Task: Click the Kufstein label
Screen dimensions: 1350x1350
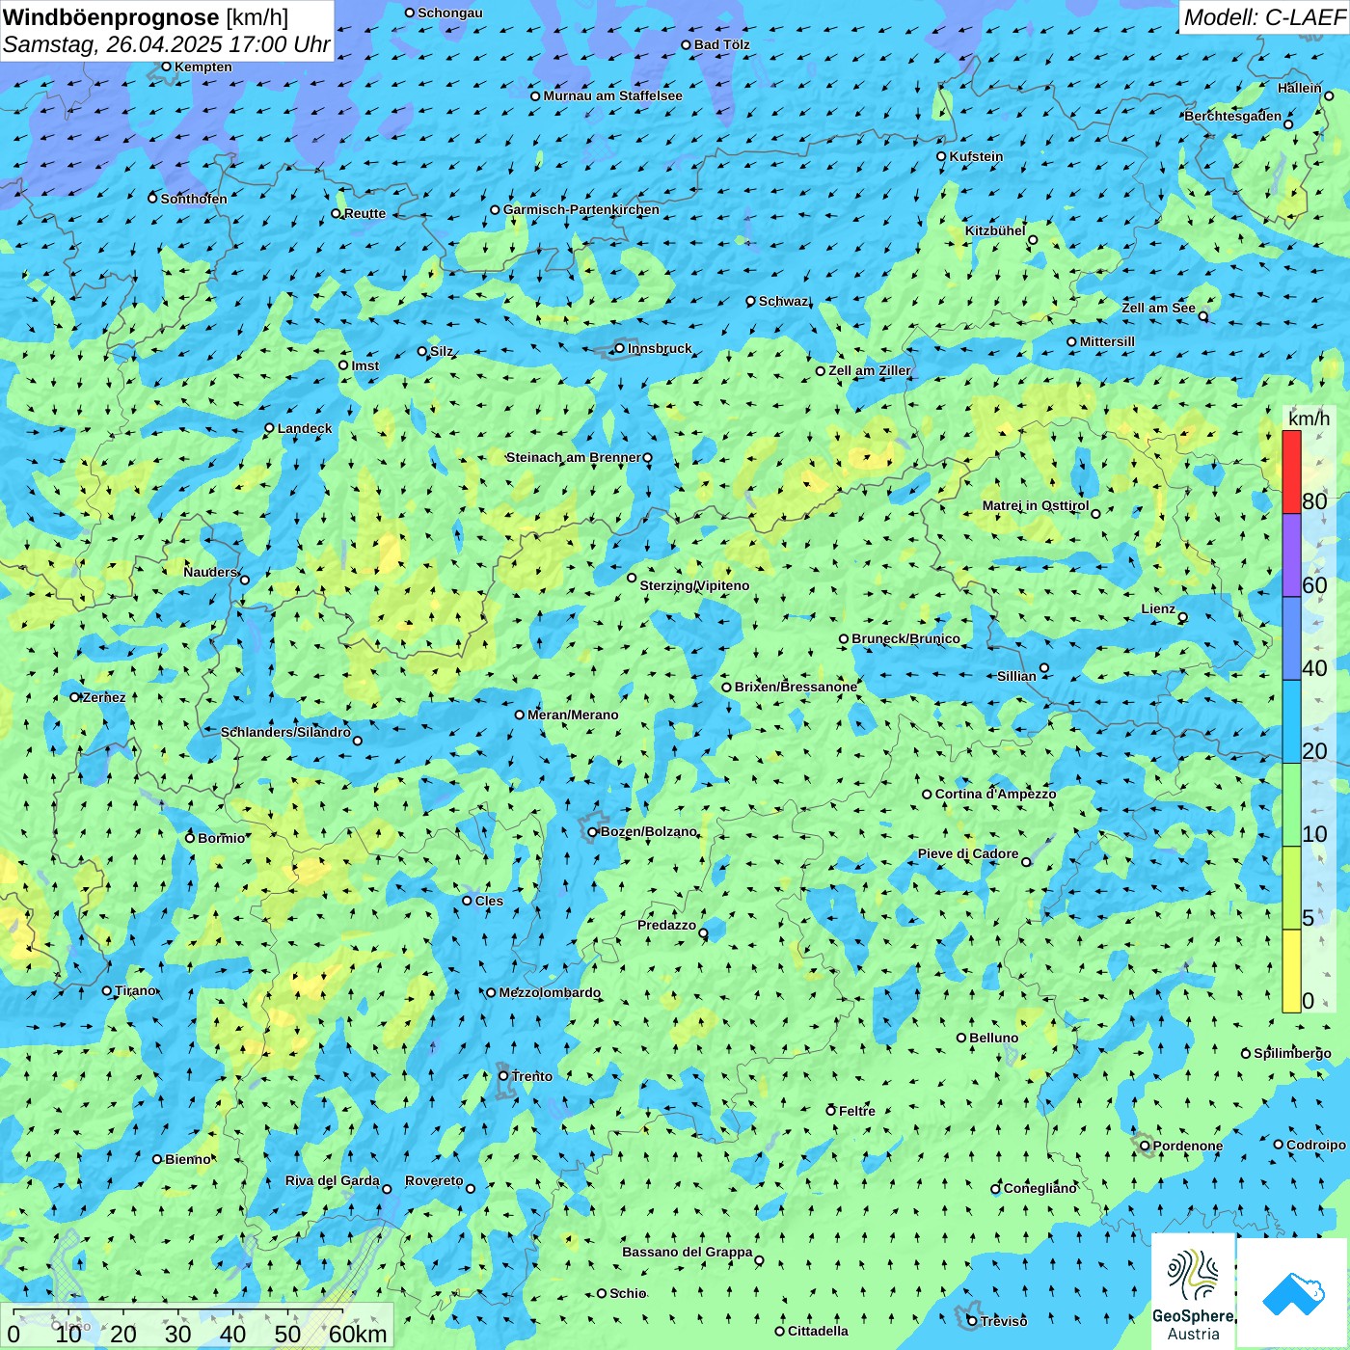Action: tap(977, 156)
